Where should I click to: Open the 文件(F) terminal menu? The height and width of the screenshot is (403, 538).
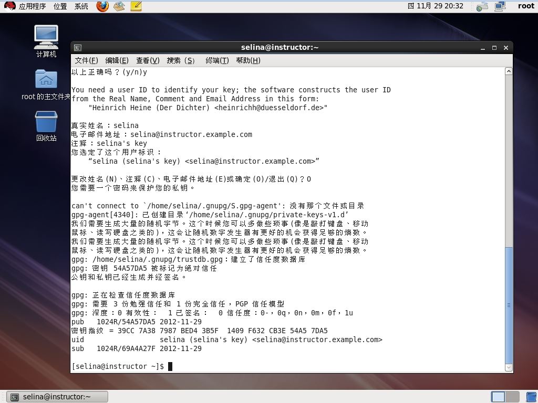point(87,61)
